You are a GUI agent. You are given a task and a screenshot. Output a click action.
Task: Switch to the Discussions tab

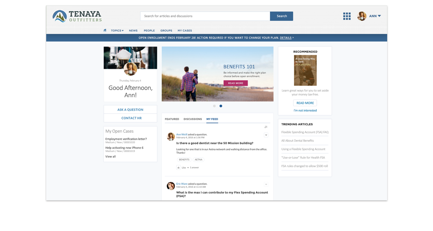pos(193,119)
